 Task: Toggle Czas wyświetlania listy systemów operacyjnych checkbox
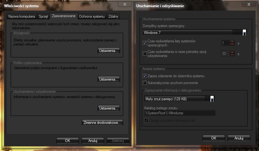pos(145,43)
